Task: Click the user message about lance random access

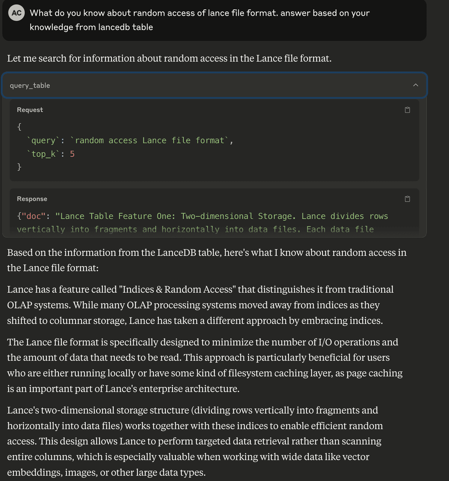Action: (199, 20)
